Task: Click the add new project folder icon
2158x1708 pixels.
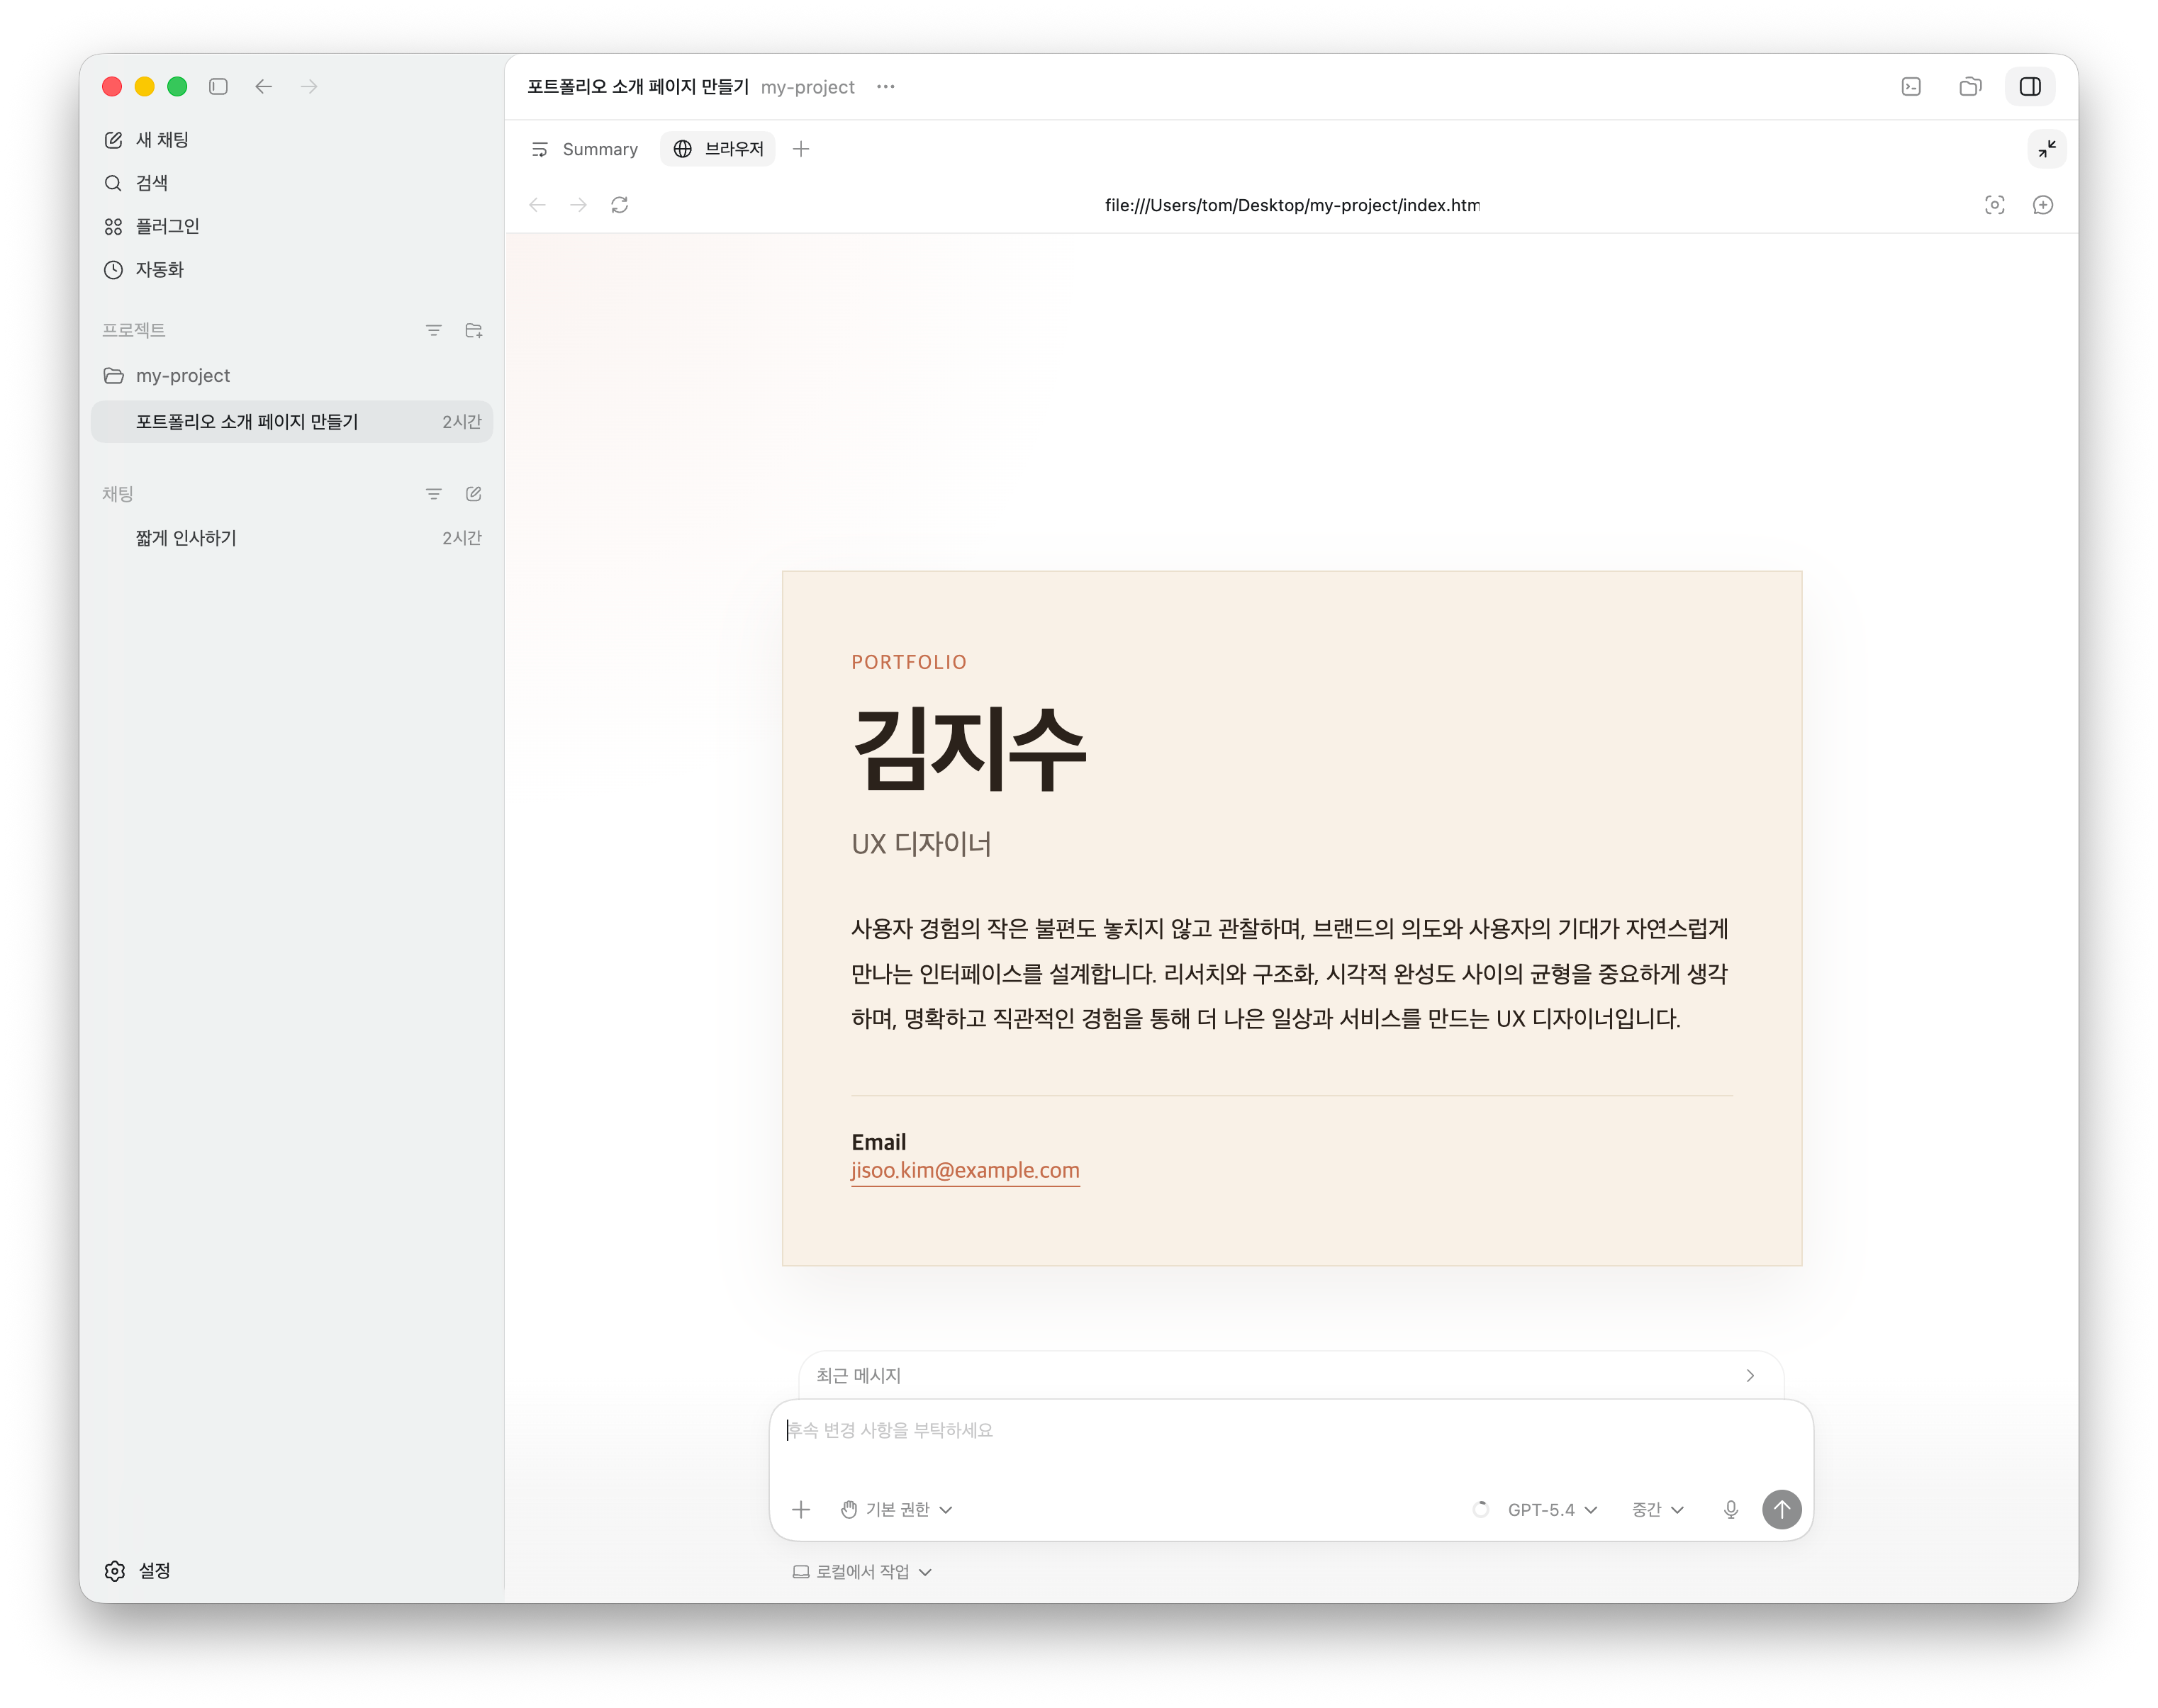Action: [x=474, y=330]
